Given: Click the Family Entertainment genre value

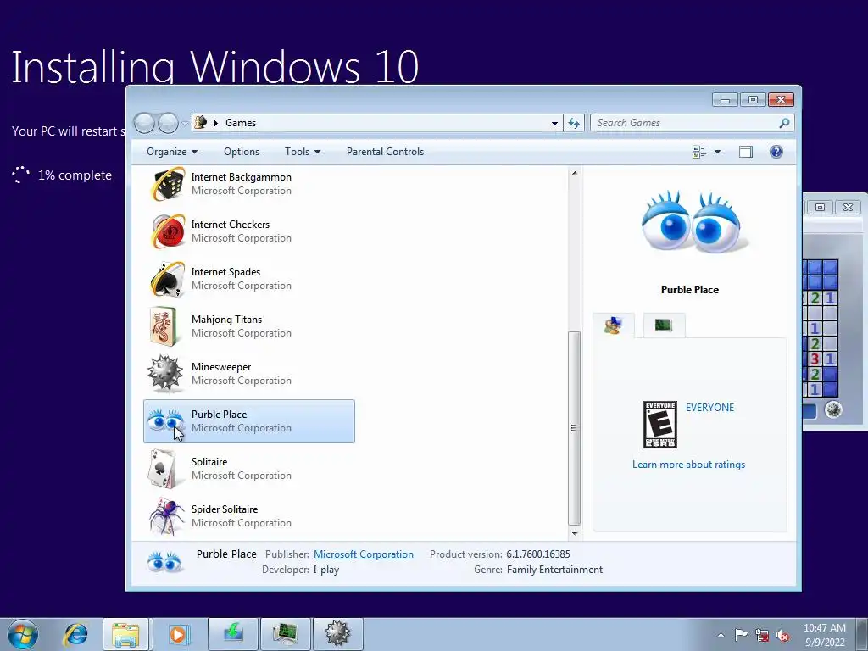Looking at the screenshot, I should (x=554, y=570).
